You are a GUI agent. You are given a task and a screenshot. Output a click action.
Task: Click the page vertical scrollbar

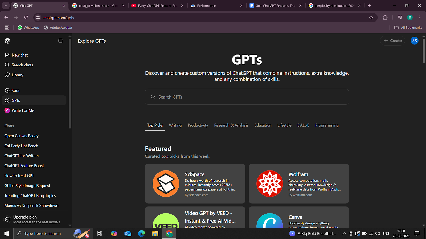[424, 50]
